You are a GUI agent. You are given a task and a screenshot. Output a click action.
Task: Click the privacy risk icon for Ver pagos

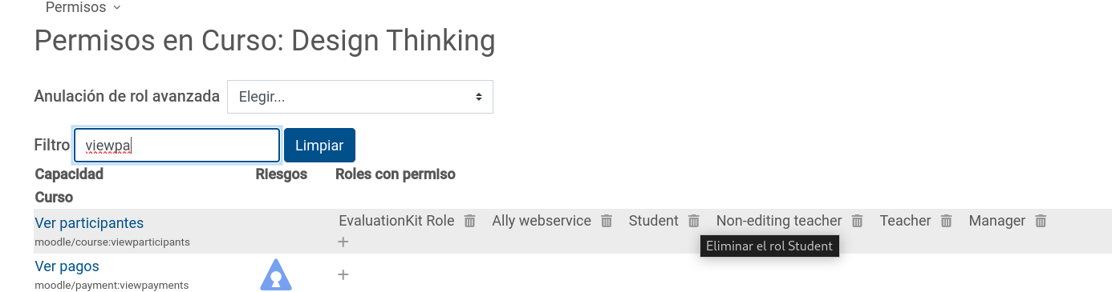pyautogui.click(x=276, y=274)
